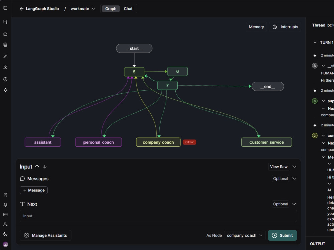
Task: Select the assistant graph node
Action: [43, 142]
